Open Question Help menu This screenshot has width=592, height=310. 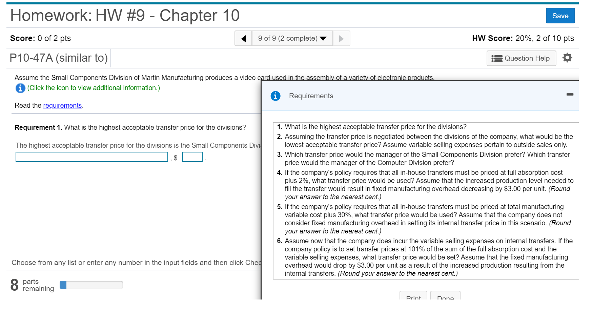click(521, 58)
